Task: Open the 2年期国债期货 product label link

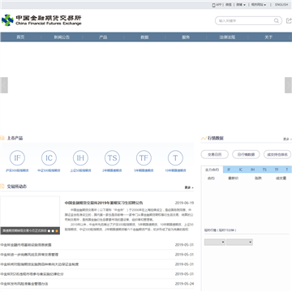Action: click(x=112, y=170)
